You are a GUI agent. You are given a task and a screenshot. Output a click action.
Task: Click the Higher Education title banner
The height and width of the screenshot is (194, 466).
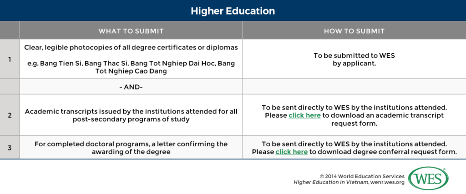[233, 10]
